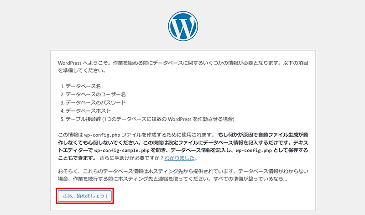365x215 pixels.
Task: Click wp-config.php before として保存する
Action: point(257,150)
